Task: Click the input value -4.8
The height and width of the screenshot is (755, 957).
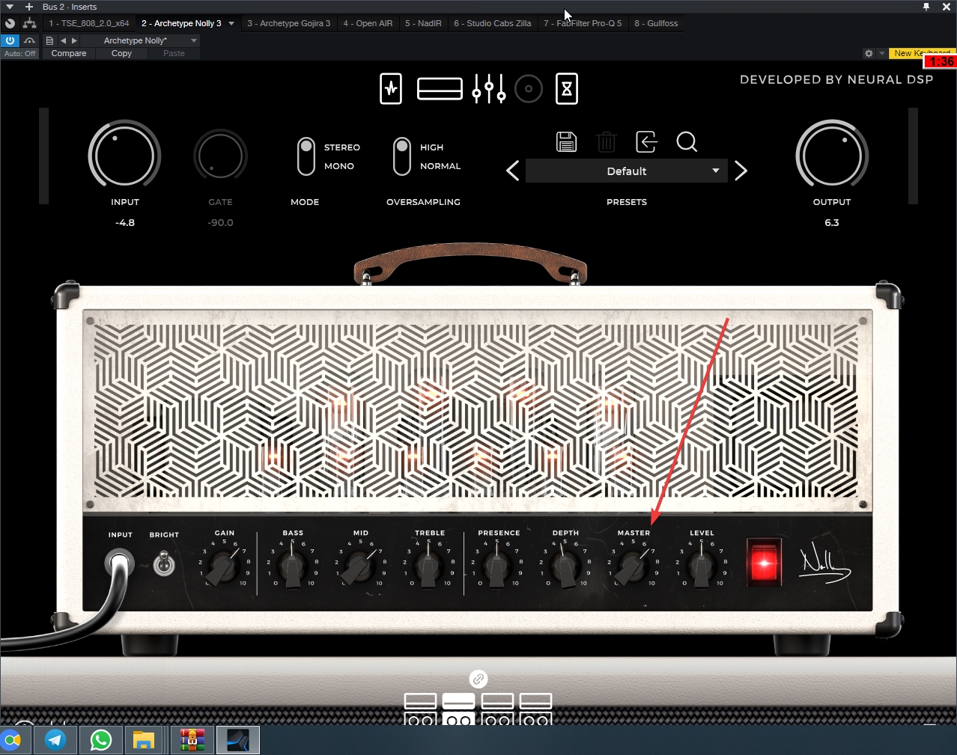Action: coord(125,223)
